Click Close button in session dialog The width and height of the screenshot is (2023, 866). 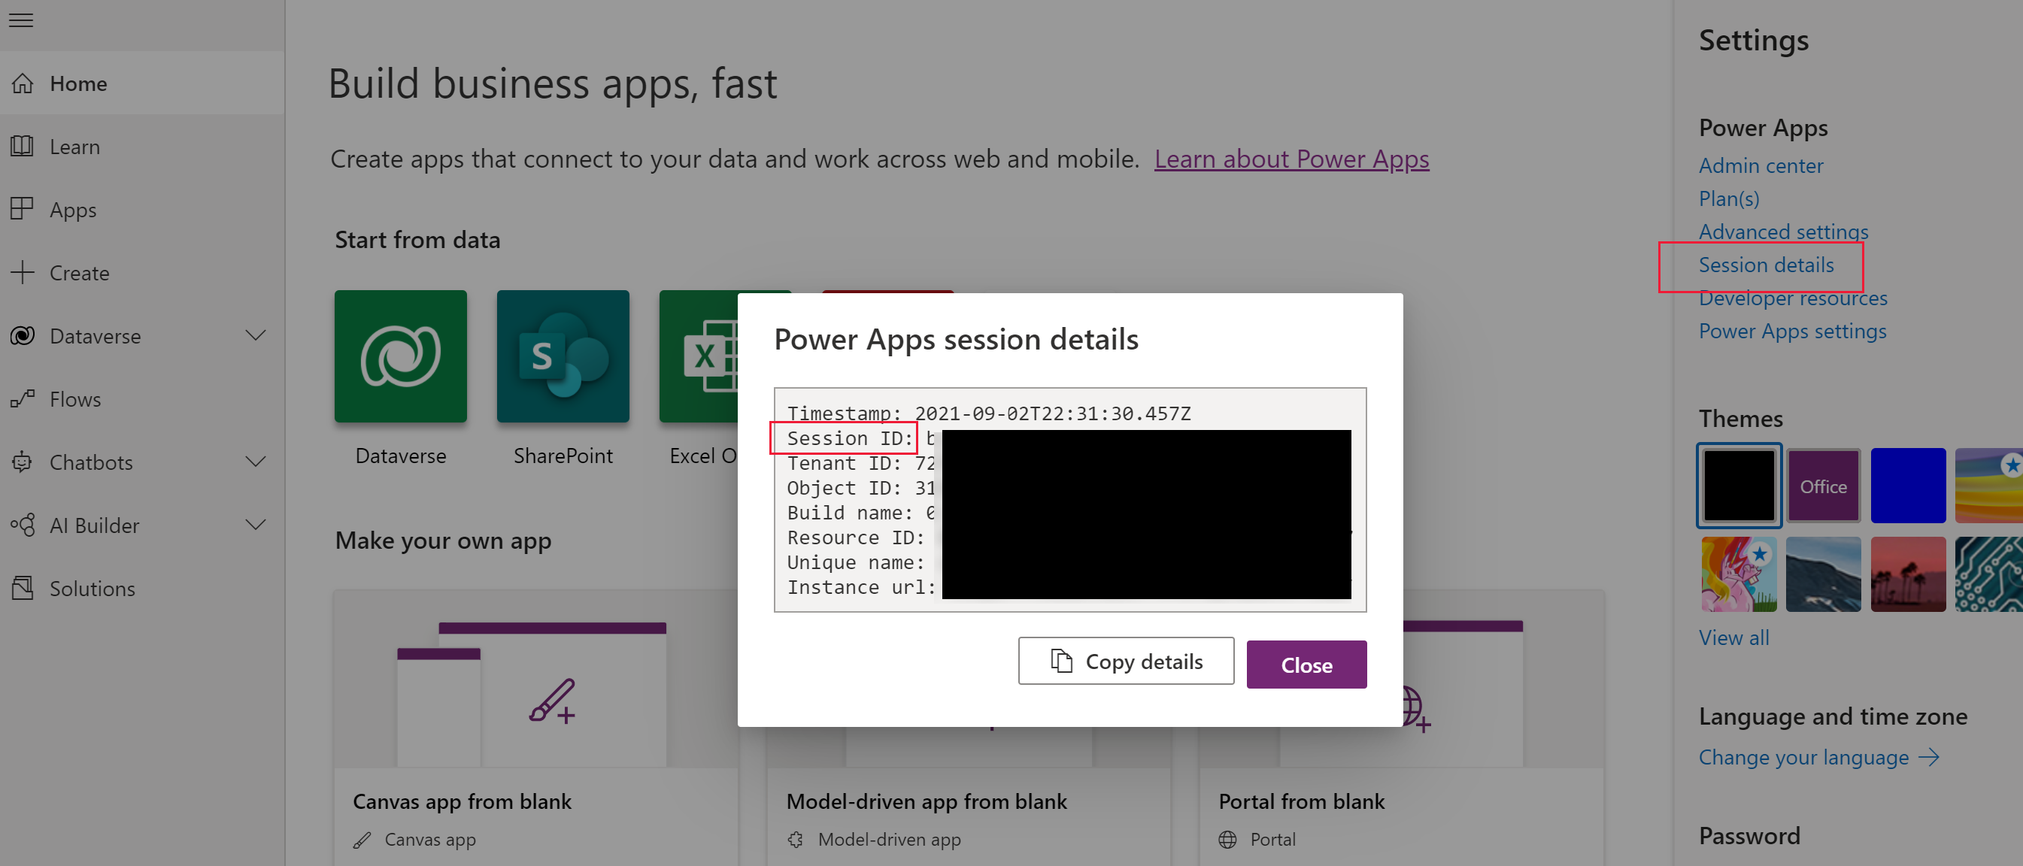[x=1306, y=665]
